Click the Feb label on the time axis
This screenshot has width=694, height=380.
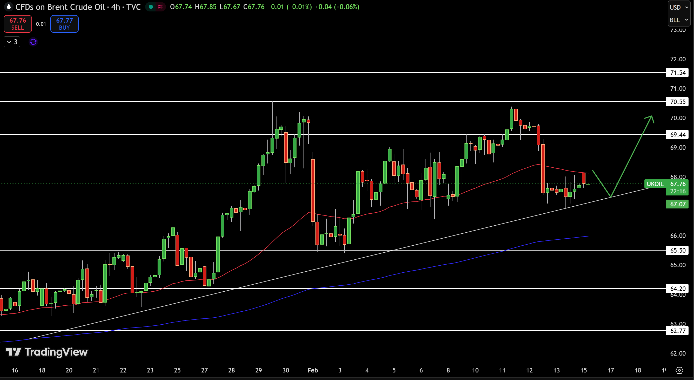click(x=313, y=370)
